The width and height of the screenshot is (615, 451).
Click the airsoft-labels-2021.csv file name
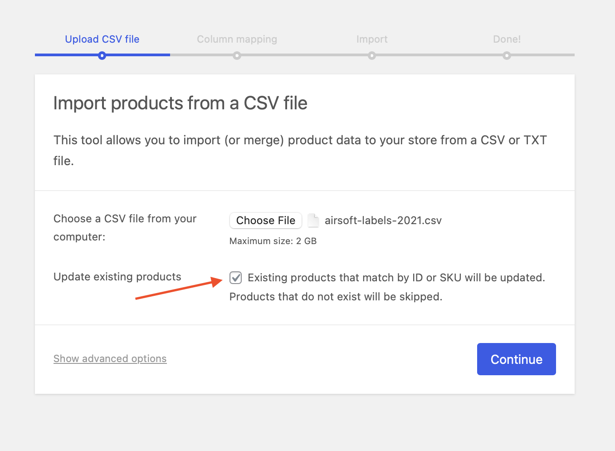click(x=383, y=221)
